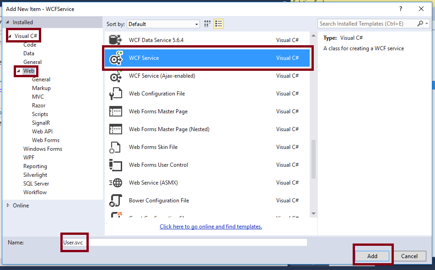Image resolution: width=435 pixels, height=270 pixels.
Task: Open the search options dropdown arrow
Action: pos(427,24)
